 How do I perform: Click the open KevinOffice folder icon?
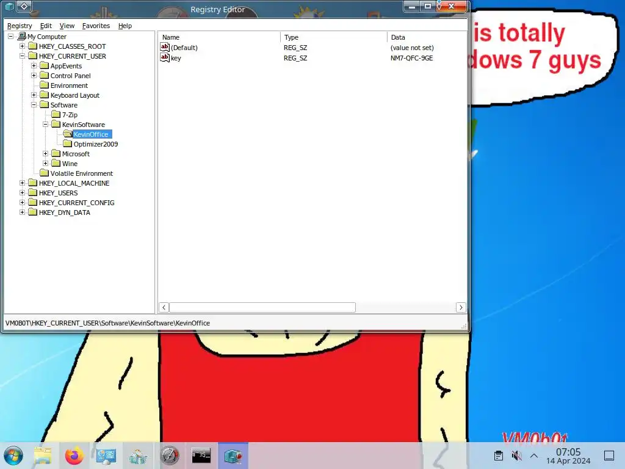tap(67, 134)
